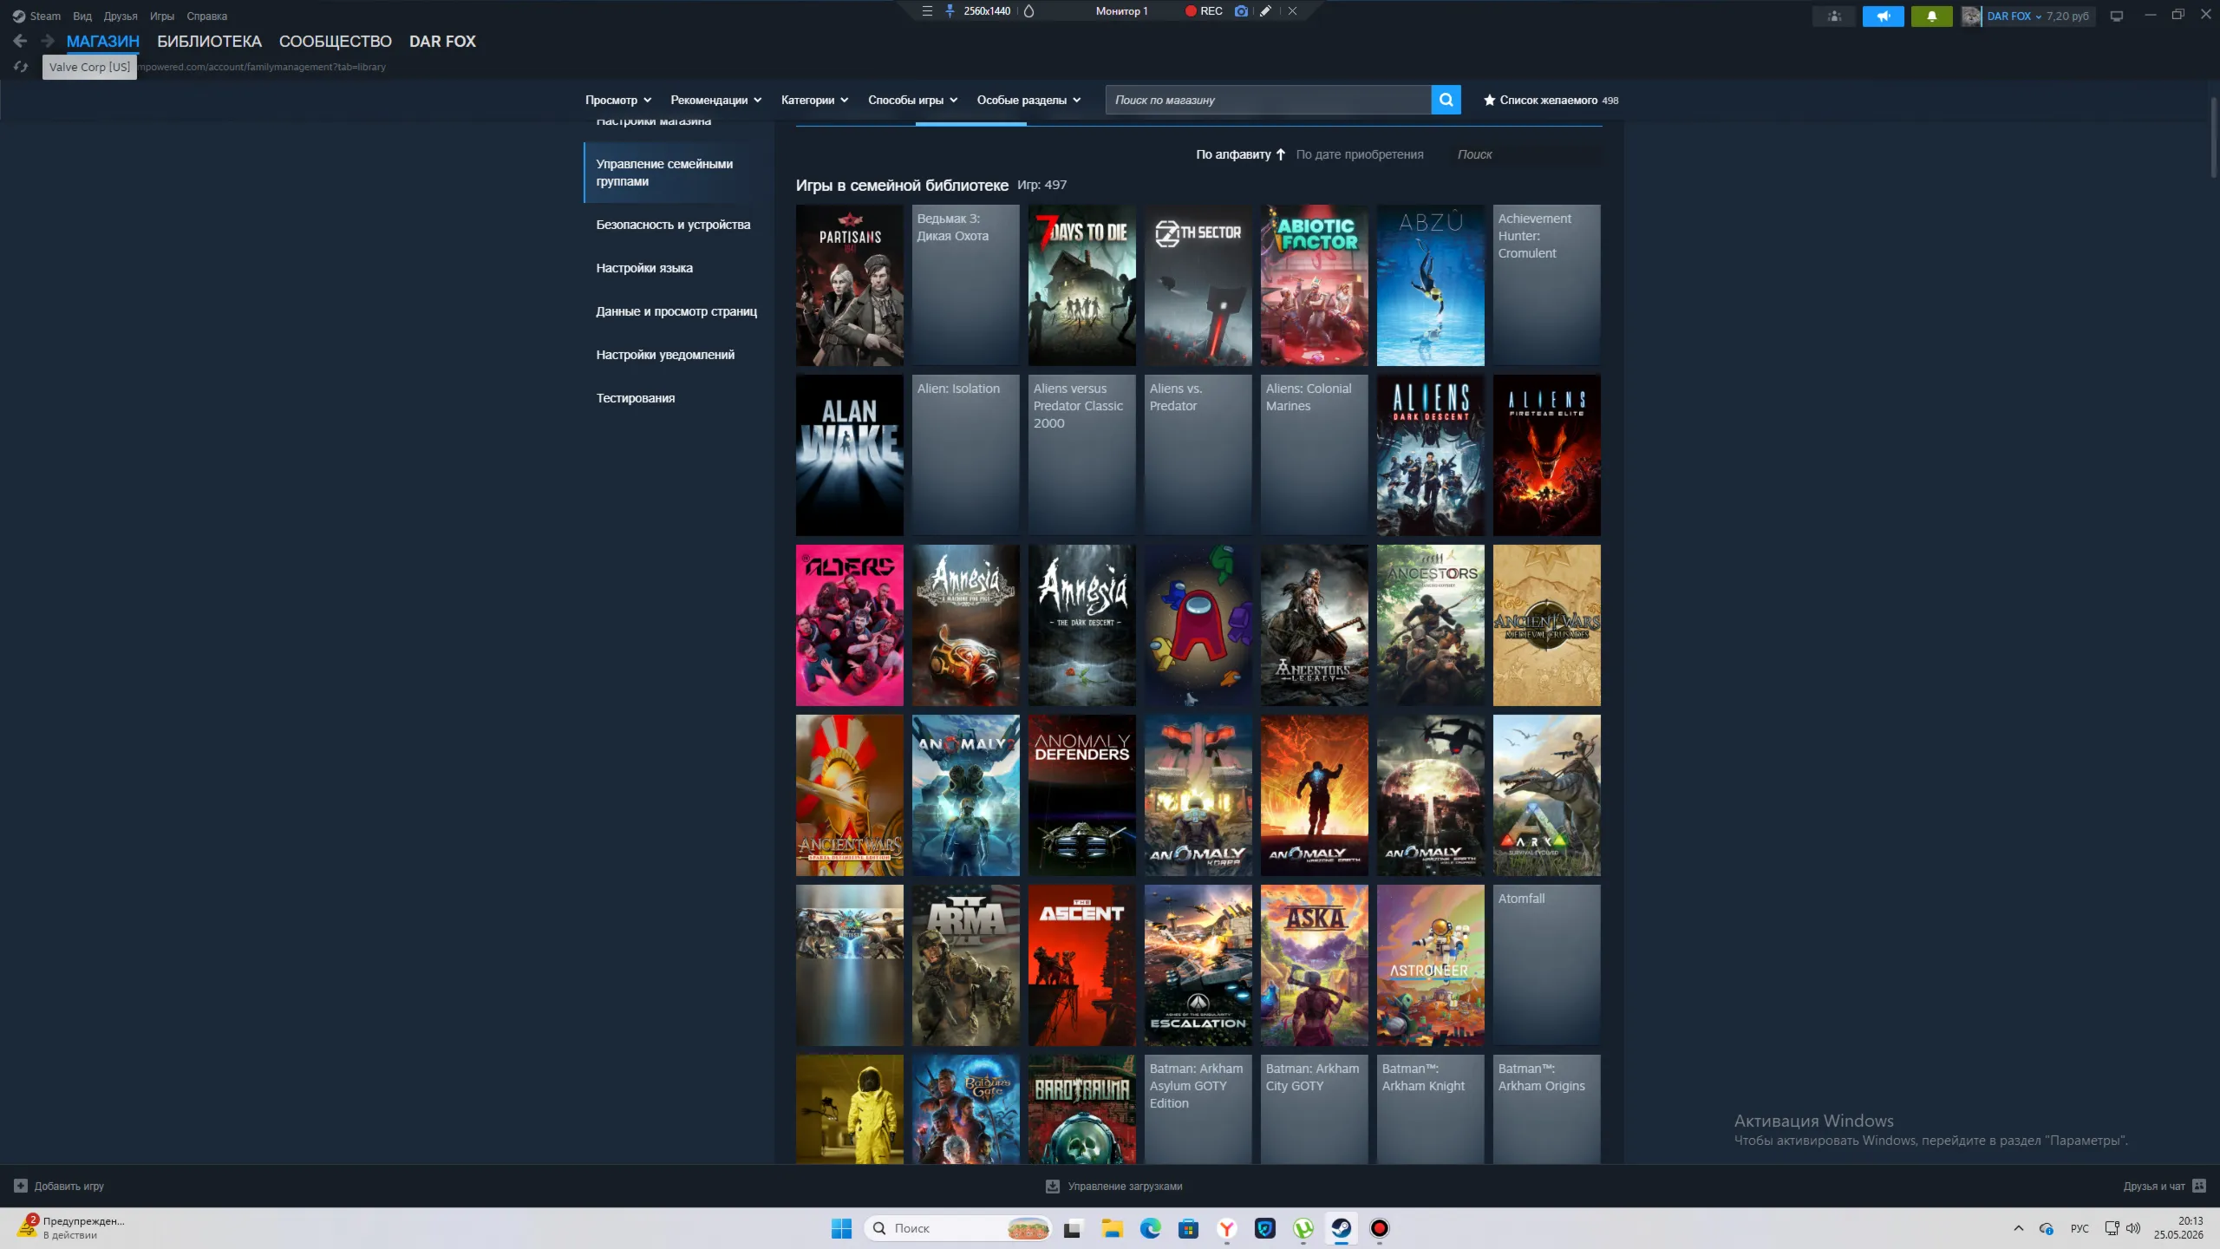Open the Alan Wake game cover
2220x1249 pixels.
click(849, 455)
